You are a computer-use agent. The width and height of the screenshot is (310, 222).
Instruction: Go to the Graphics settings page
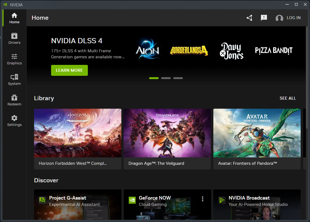[x=15, y=59]
